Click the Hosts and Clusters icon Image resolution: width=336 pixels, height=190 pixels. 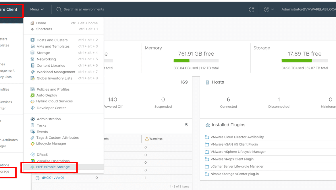point(32,40)
